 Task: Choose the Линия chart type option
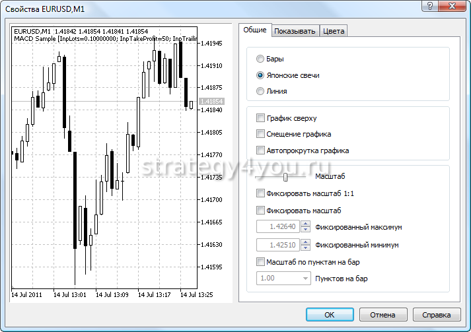tap(260, 91)
